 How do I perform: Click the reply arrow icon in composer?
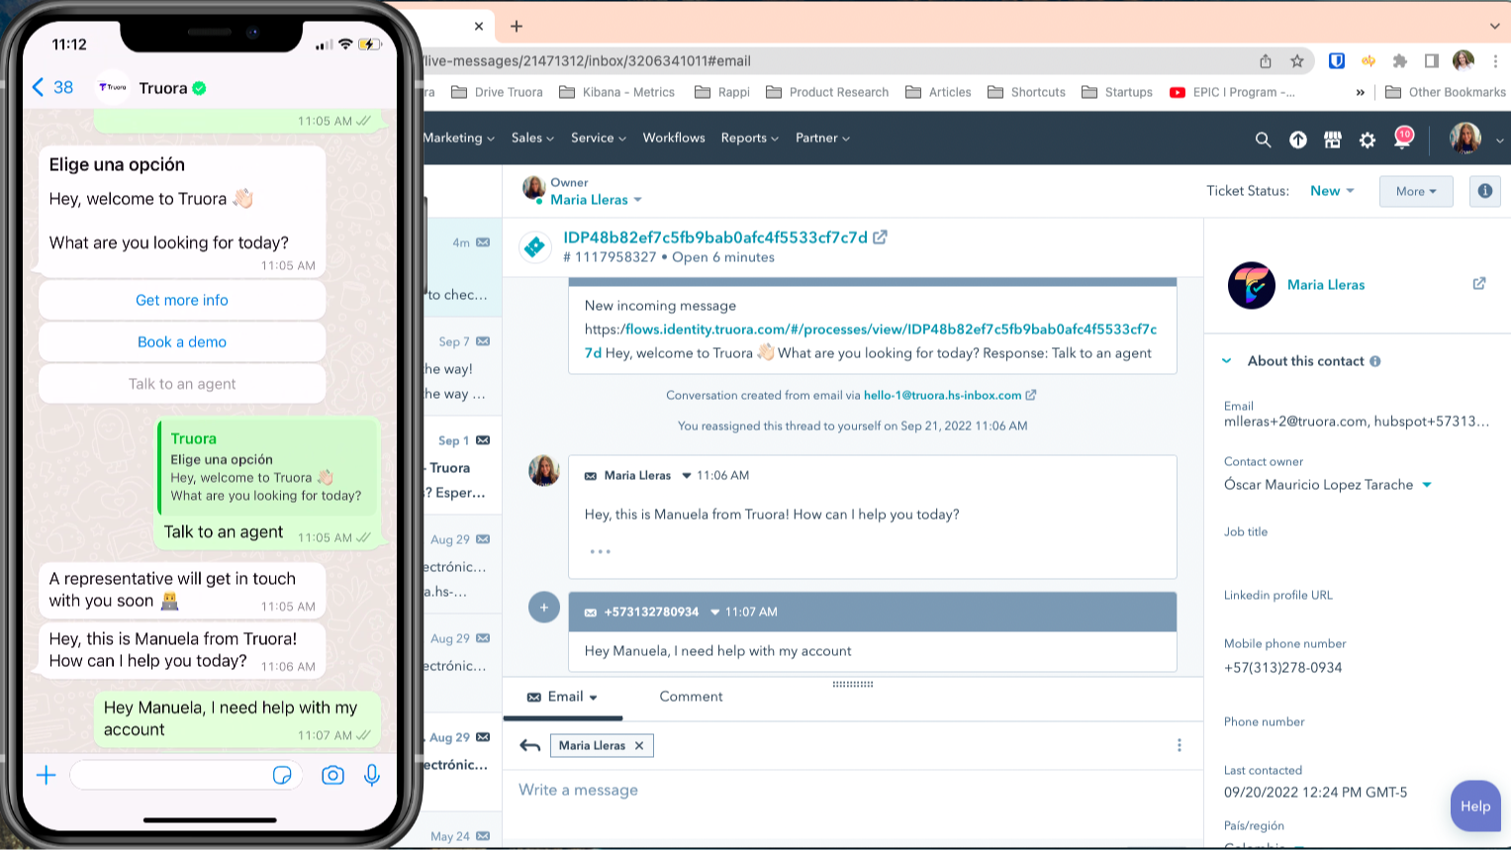point(529,746)
